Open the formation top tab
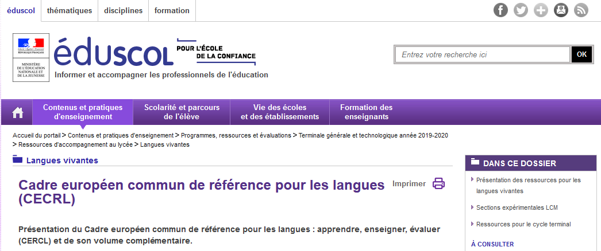Image resolution: width=601 pixels, height=251 pixels. [x=172, y=10]
